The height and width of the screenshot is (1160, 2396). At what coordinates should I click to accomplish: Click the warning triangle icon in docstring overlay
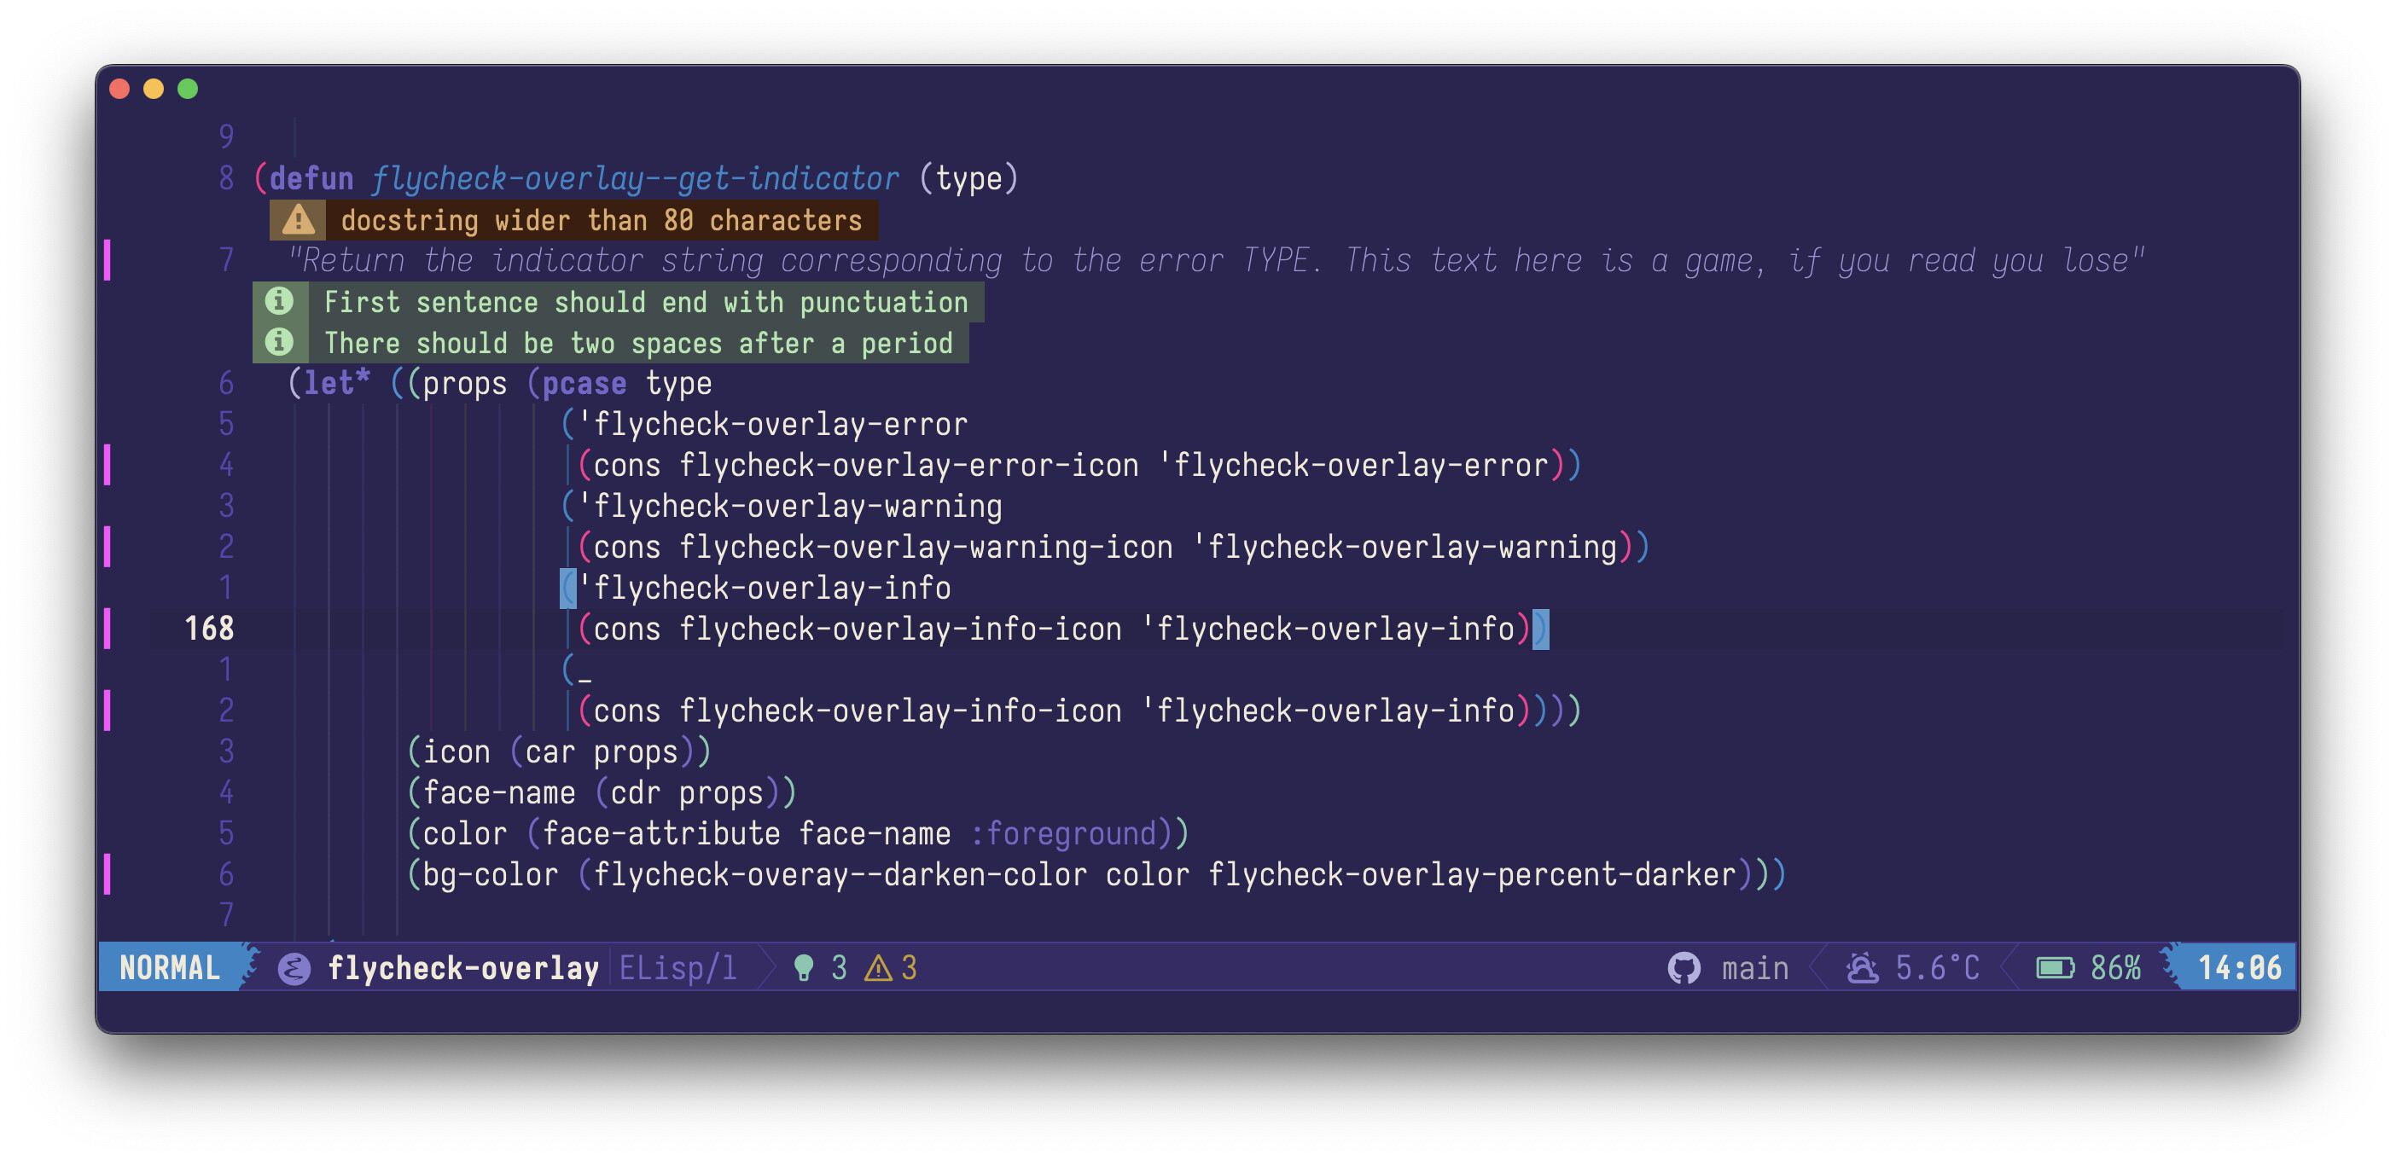point(298,220)
